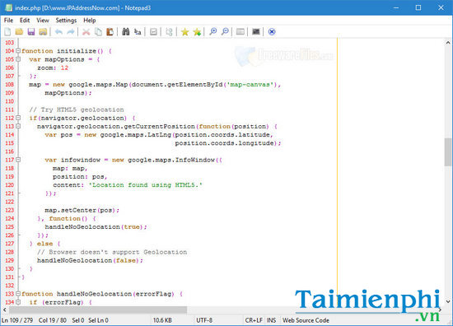The image size is (453, 326).
Task: Add to favorites with star-plus icon
Action: 197,32
